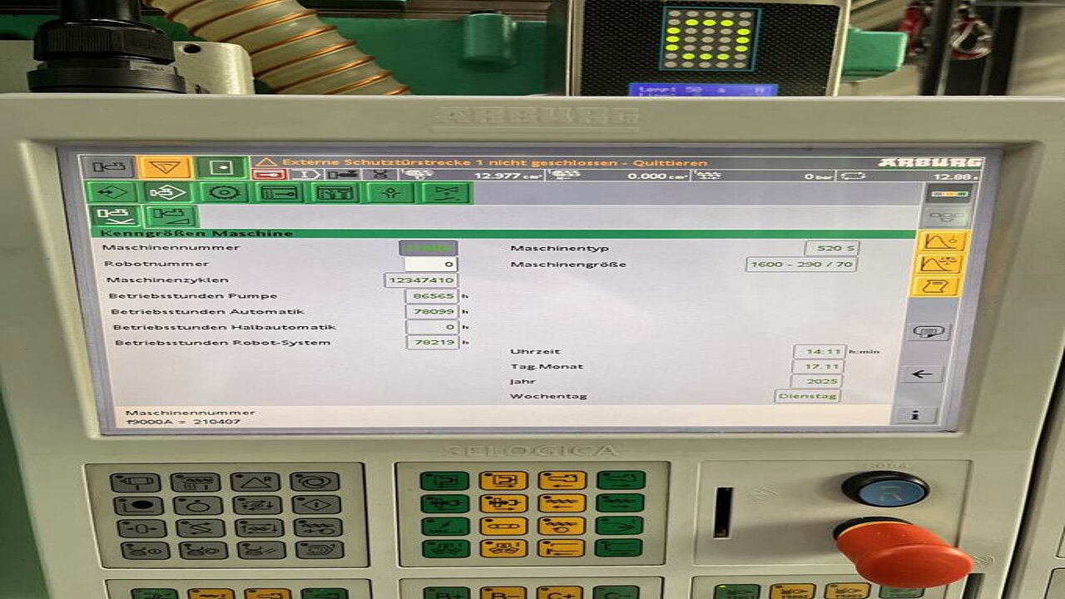
Task: Switch to the machine-with-ramp sub-tab
Action: 172,217
